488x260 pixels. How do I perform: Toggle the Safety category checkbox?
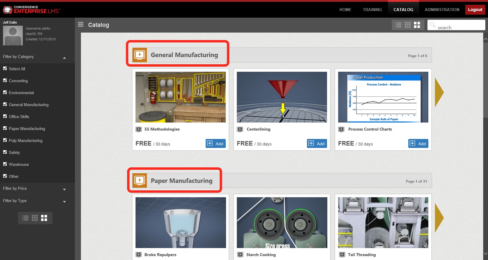tap(5, 152)
